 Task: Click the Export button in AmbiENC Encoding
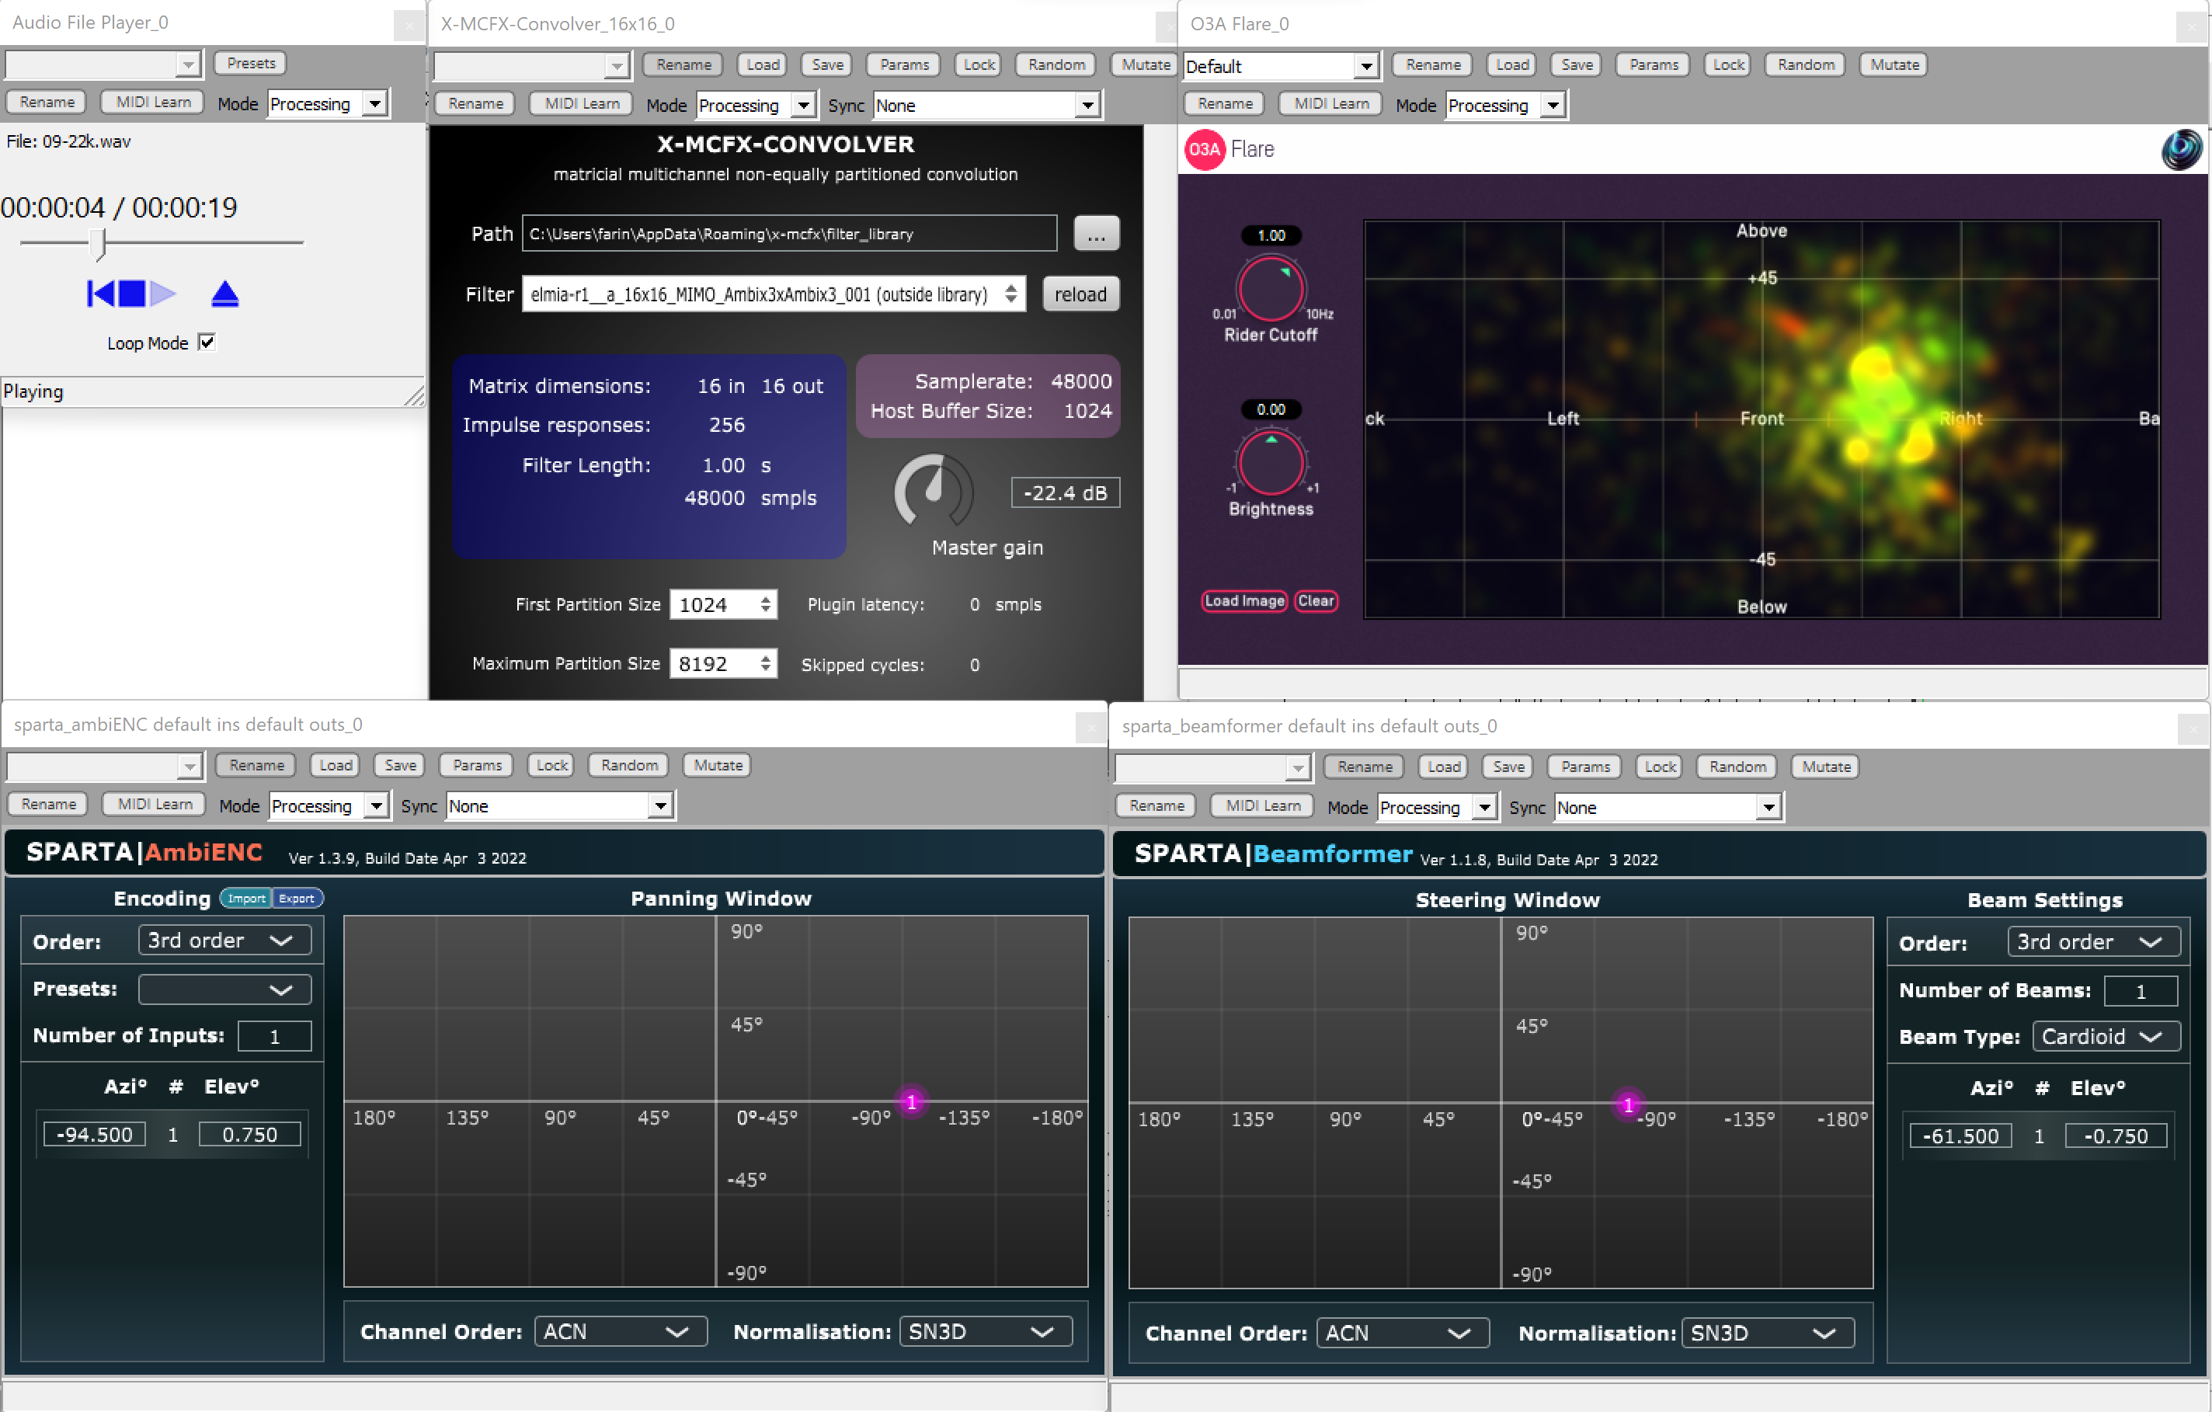[296, 899]
